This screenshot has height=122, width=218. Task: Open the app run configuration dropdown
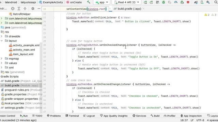click(102, 2)
